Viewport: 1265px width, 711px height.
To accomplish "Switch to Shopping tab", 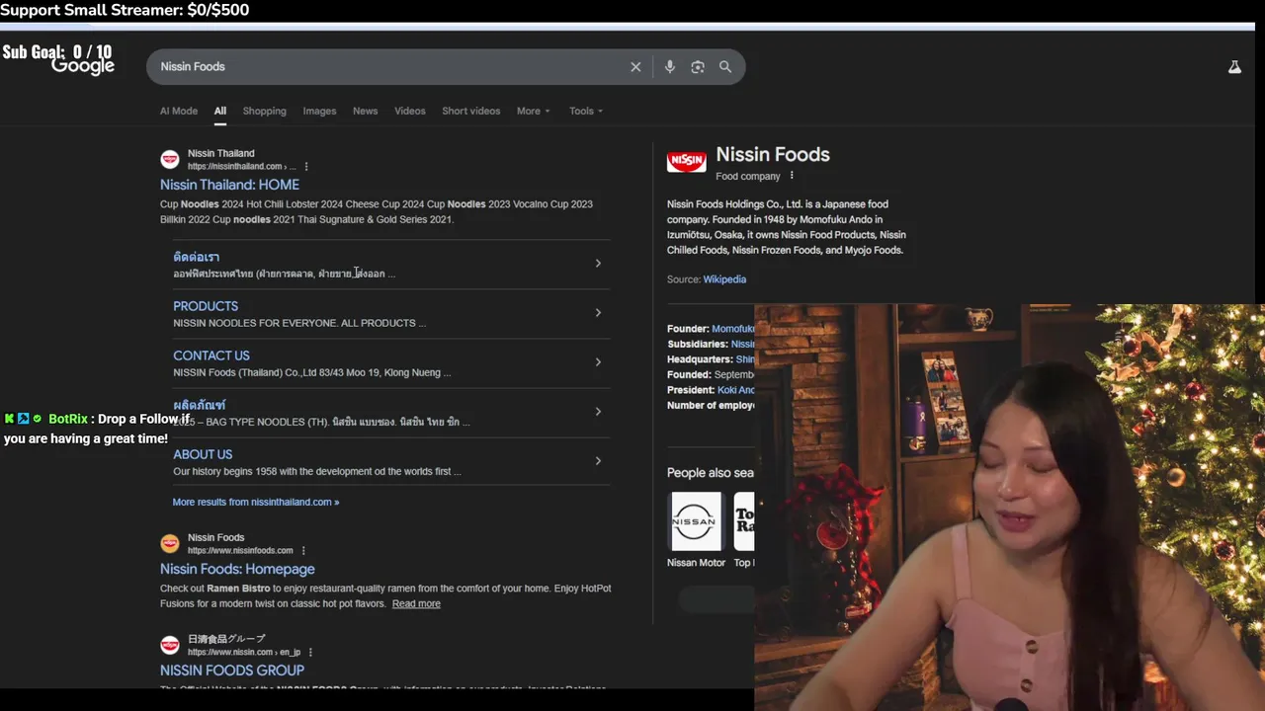I will (x=264, y=111).
